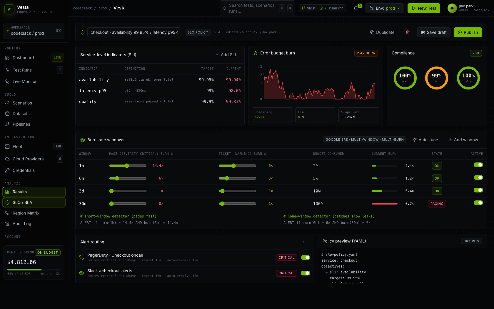Viewport: 494px width, 309px height.
Task: Click the Error budget burn flame icon
Action: click(256, 53)
